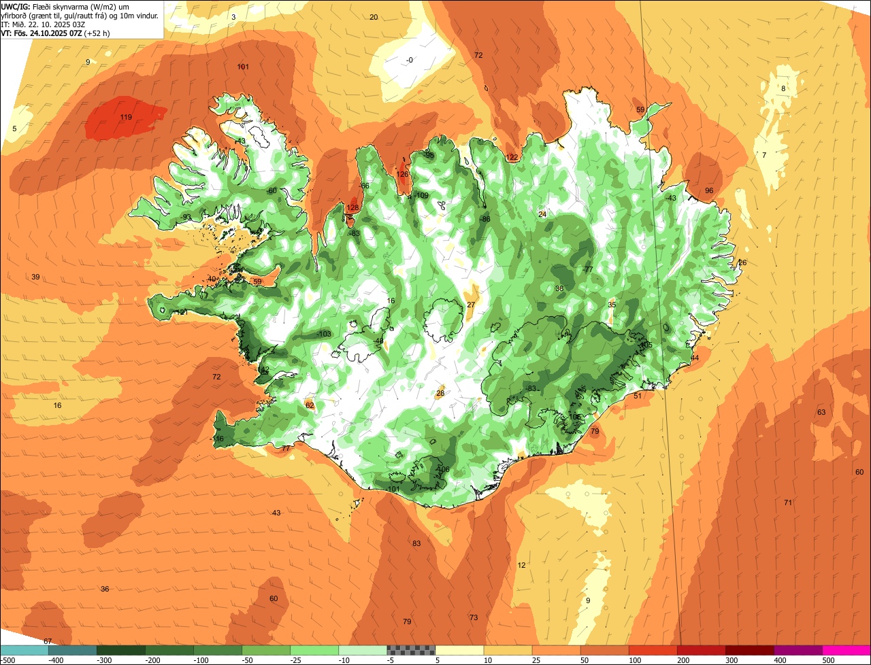Click the legend swatch between 100 and 200
The width and height of the screenshot is (871, 665).
[x=653, y=650]
